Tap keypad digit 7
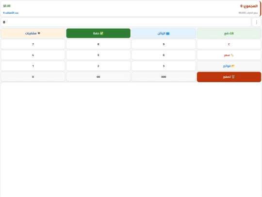The image size is (262, 197). [33, 44]
